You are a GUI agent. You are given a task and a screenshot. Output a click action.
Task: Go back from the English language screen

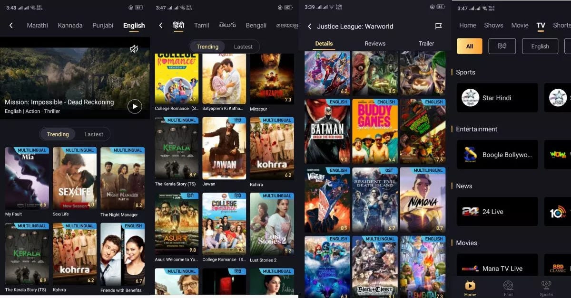11,25
